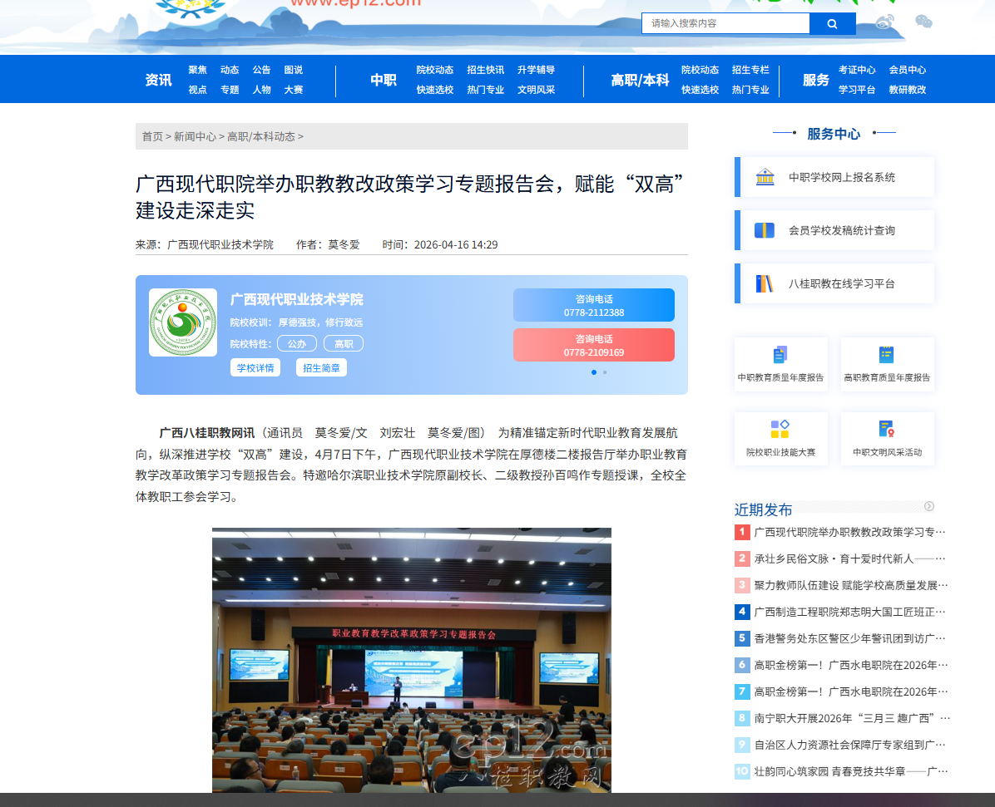Screen dimensions: 995x807
Task: Click the 招生简章 button
Action: click(321, 367)
